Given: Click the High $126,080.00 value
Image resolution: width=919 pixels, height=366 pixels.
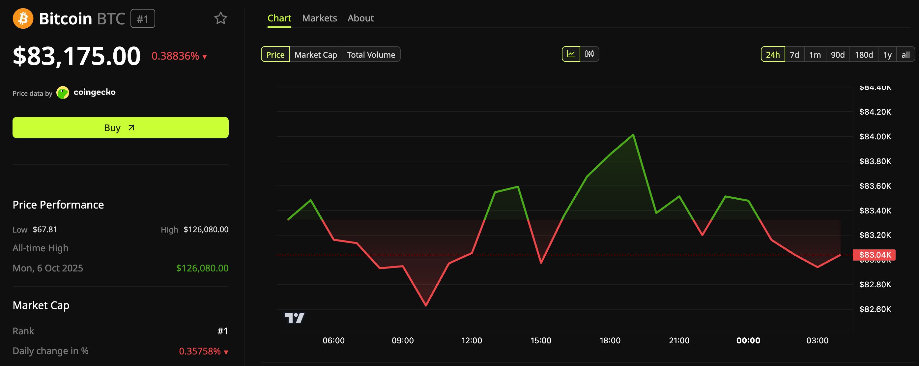Looking at the screenshot, I should [x=206, y=229].
